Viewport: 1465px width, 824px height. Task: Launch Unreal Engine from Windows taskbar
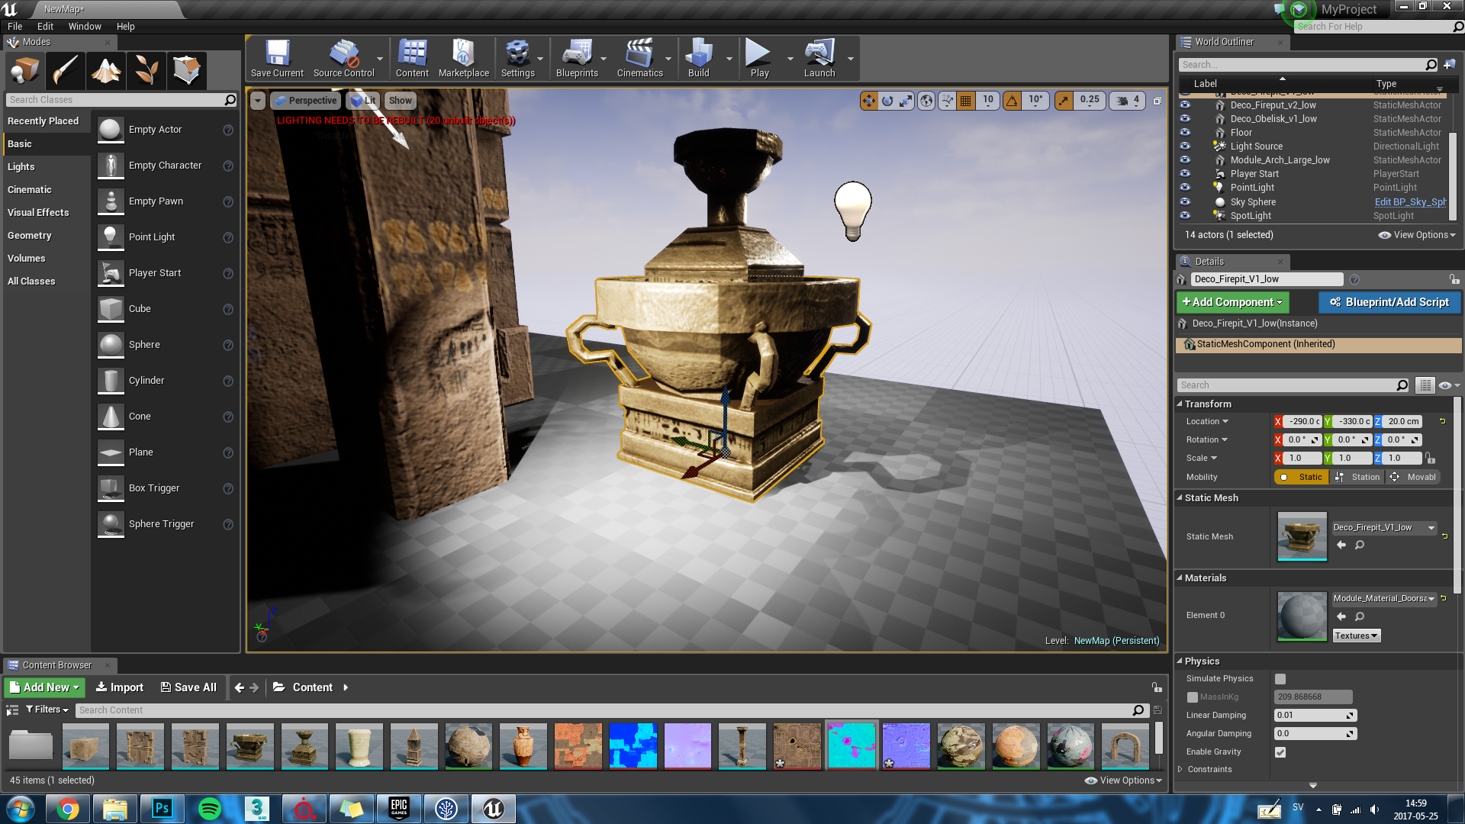493,809
